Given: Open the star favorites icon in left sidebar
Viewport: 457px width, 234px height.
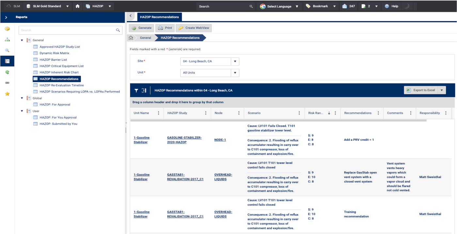Looking at the screenshot, I should [x=7, y=94].
